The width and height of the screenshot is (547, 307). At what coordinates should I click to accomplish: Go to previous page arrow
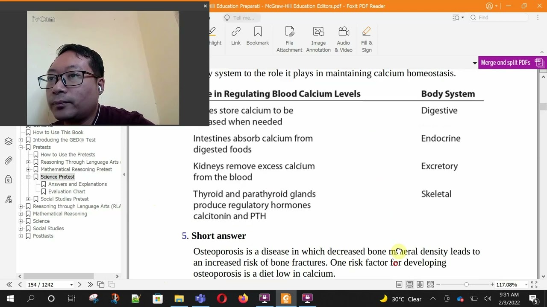click(20, 284)
